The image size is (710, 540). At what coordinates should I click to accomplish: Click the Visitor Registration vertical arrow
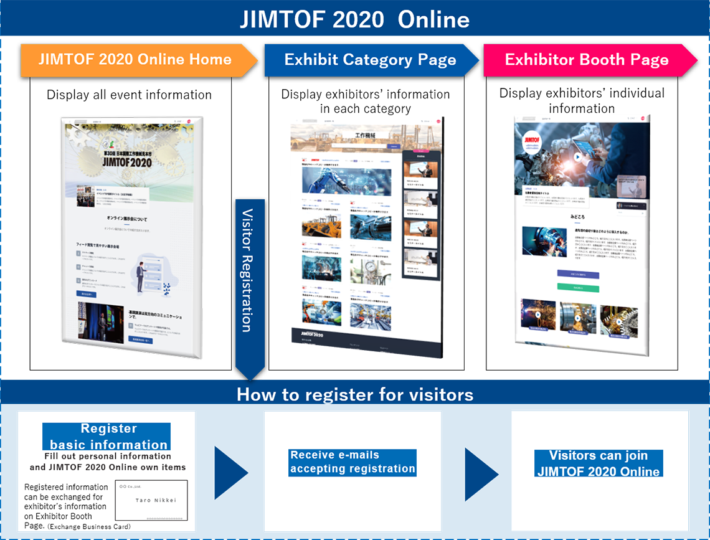coord(250,289)
